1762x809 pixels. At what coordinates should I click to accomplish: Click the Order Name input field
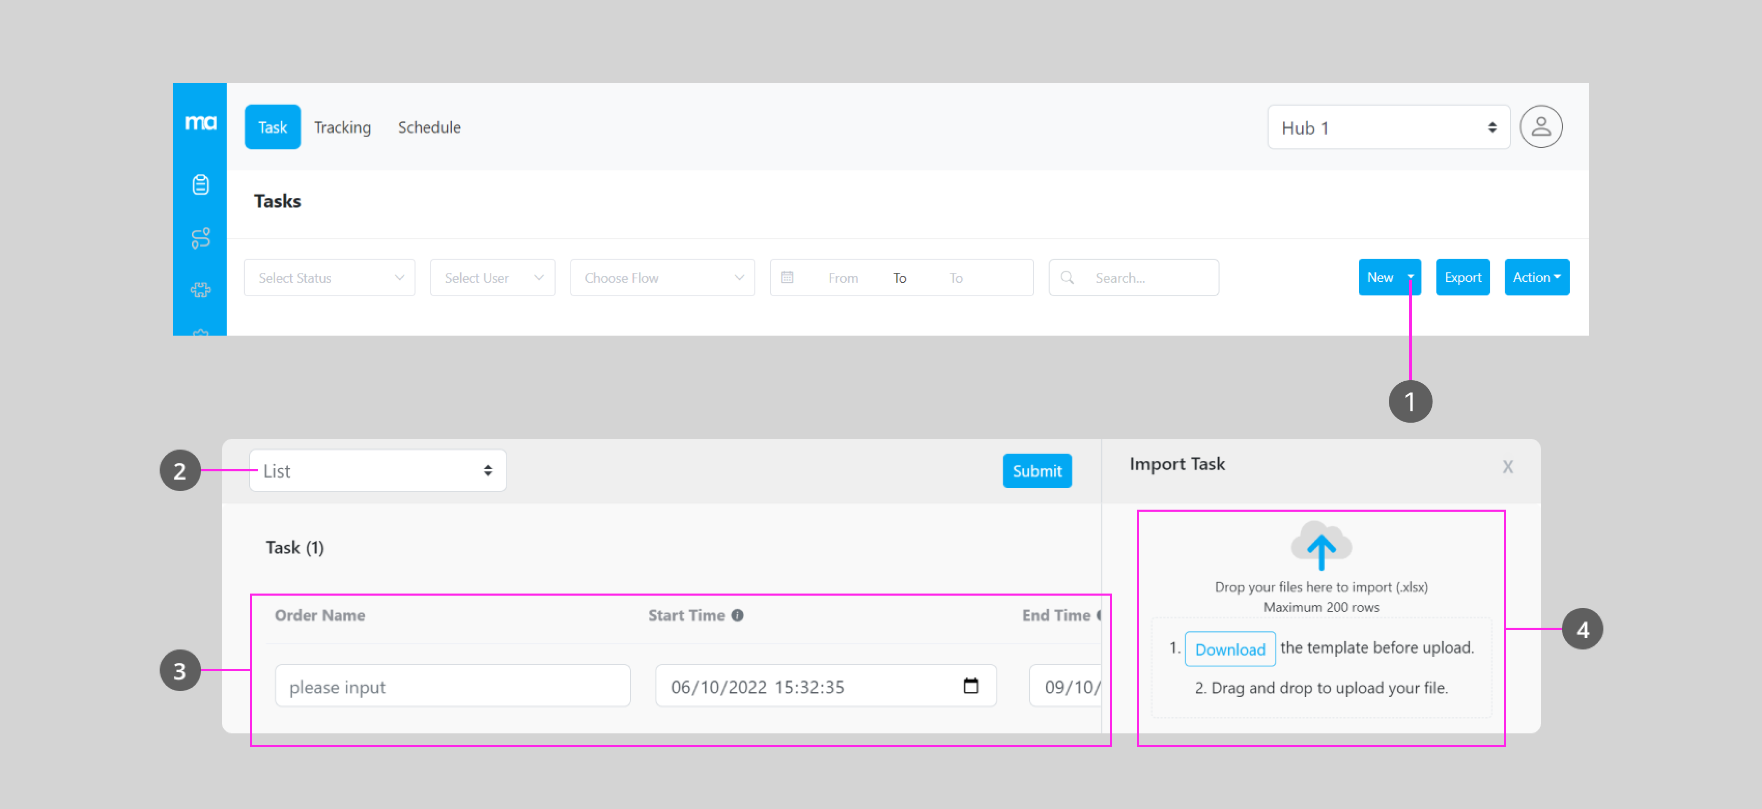[x=452, y=686]
